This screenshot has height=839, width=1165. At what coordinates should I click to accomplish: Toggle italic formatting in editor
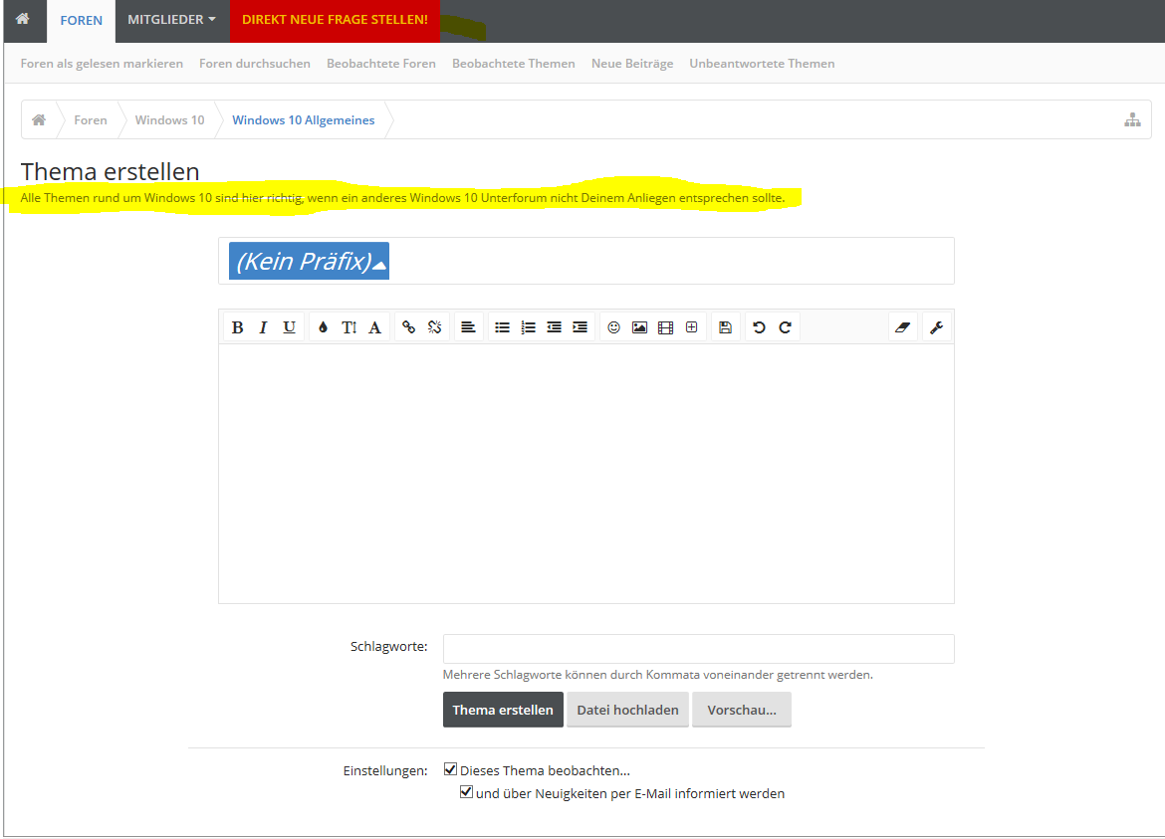point(263,327)
